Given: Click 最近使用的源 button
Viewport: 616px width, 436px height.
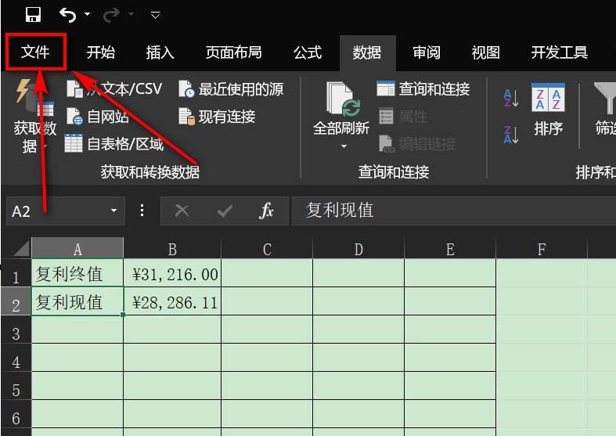Looking at the screenshot, I should 232,89.
